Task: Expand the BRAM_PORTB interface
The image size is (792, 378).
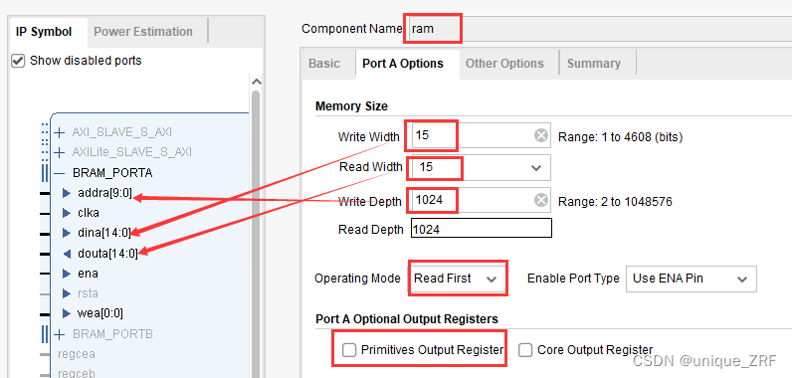Action: tap(60, 334)
